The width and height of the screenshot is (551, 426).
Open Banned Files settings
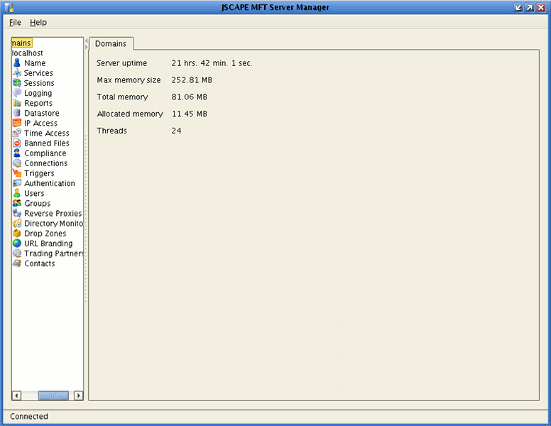click(x=47, y=143)
